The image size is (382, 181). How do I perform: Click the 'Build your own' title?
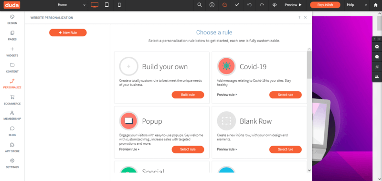pos(165,67)
